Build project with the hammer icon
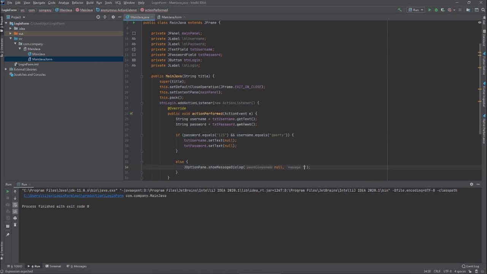This screenshot has height=274, width=487. tap(399, 10)
